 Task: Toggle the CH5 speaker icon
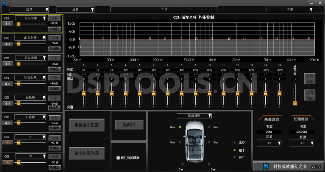[8, 103]
